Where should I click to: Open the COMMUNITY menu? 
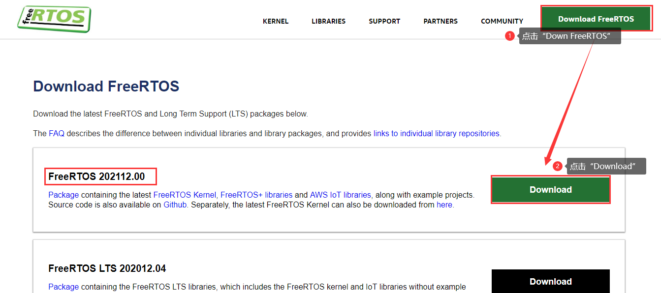(x=502, y=21)
